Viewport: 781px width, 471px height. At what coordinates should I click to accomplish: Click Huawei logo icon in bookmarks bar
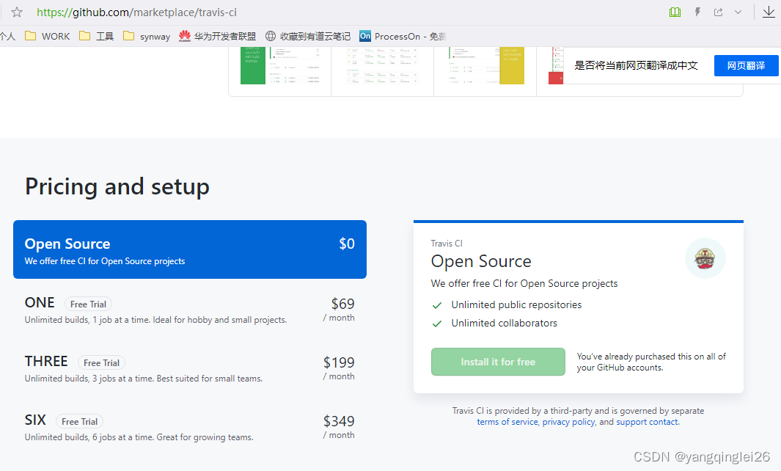click(185, 36)
